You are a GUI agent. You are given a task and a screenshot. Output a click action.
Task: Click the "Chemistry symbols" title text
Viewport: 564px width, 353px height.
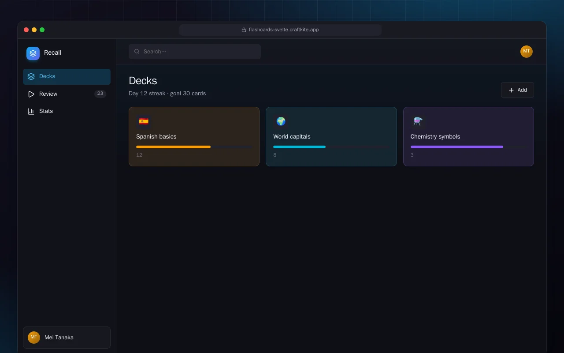click(435, 137)
